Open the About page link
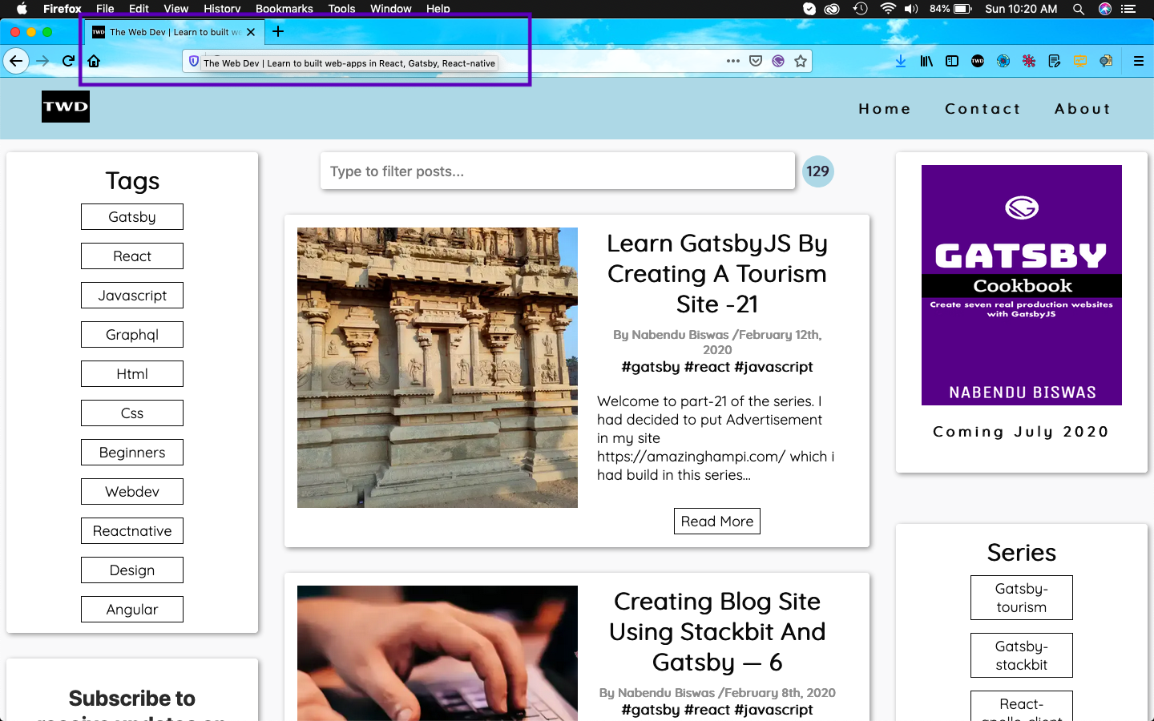The width and height of the screenshot is (1154, 721). pos(1083,109)
